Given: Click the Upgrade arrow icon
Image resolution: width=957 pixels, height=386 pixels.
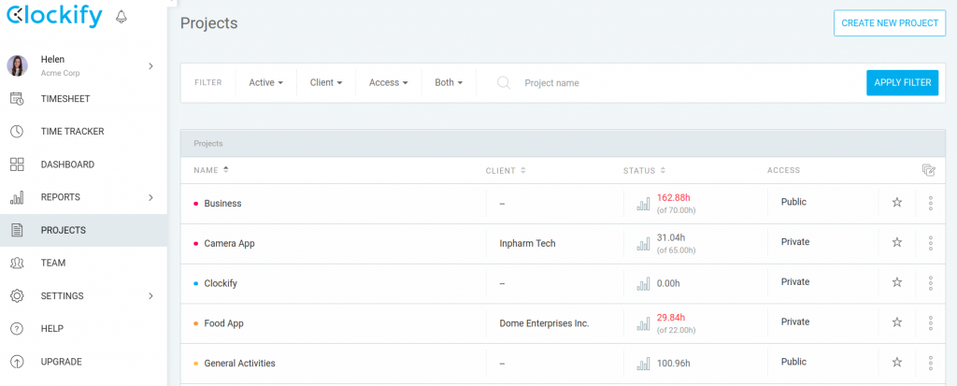Looking at the screenshot, I should [17, 362].
